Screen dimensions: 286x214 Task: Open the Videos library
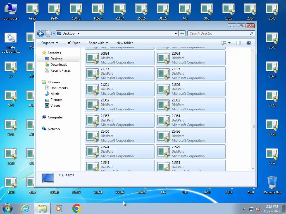[x=55, y=106]
